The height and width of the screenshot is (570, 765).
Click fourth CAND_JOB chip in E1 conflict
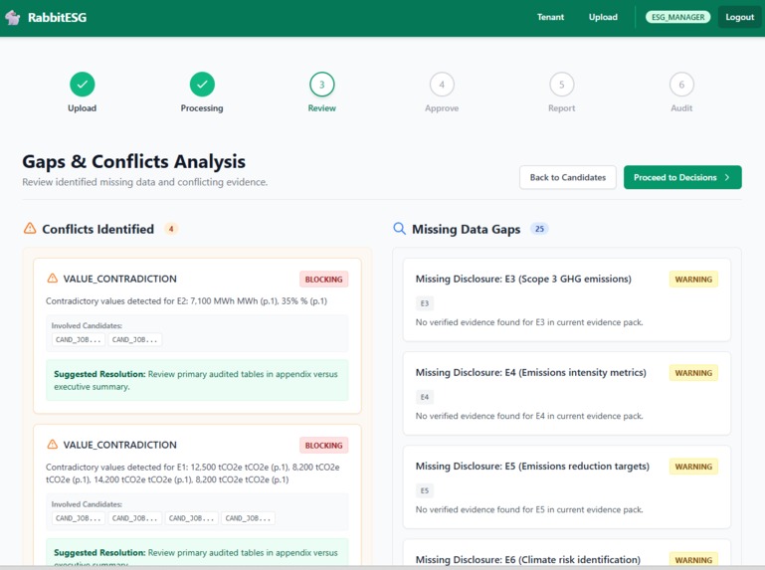click(x=248, y=518)
